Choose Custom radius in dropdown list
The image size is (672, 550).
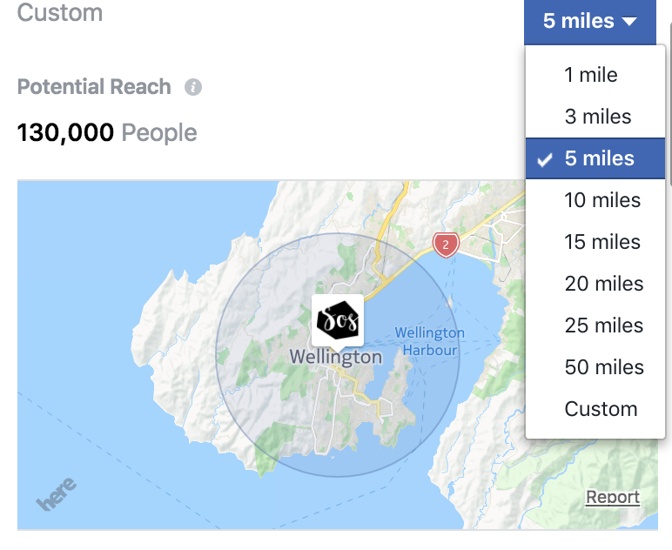pyautogui.click(x=595, y=409)
